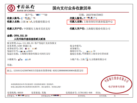The width and height of the screenshot is (137, 103).
Task: Select the date 2025年06月09日
Action: pyautogui.click(x=95, y=15)
